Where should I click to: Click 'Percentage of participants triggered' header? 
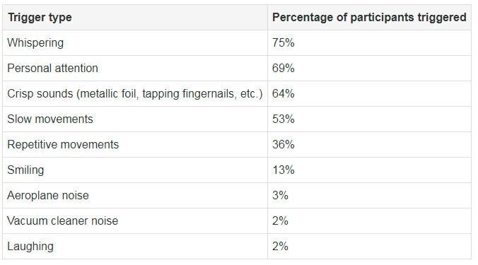[x=369, y=18]
